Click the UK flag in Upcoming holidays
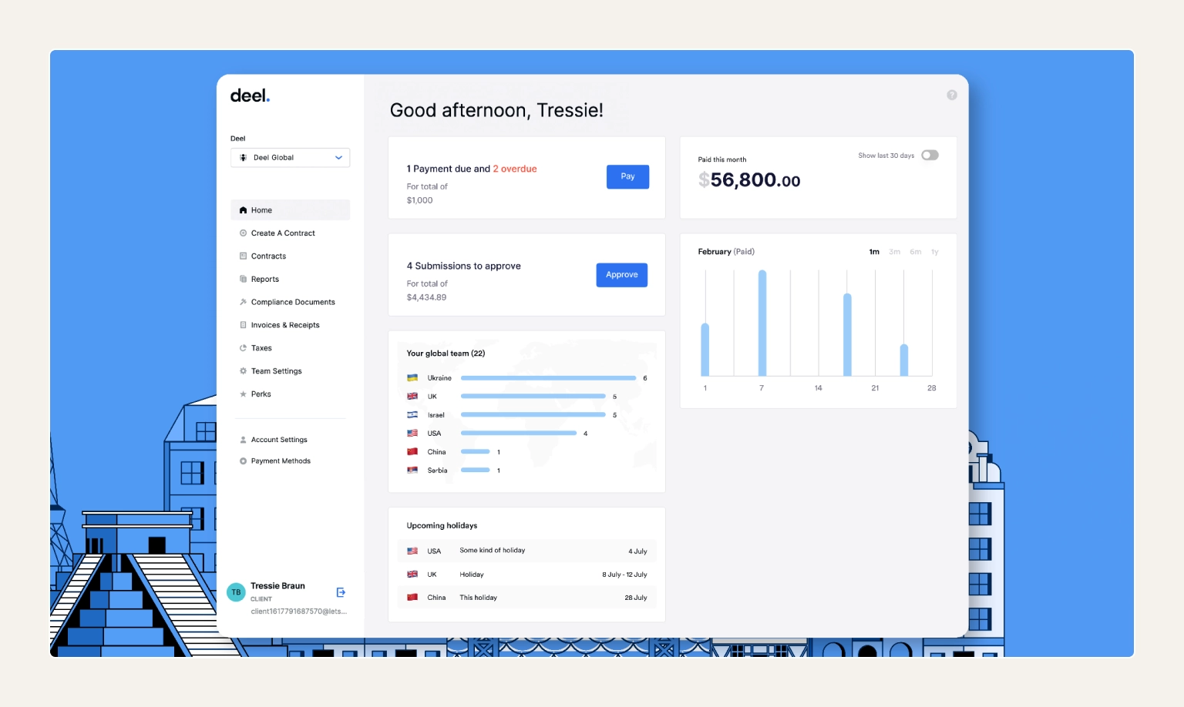The width and height of the screenshot is (1184, 707). pos(412,575)
